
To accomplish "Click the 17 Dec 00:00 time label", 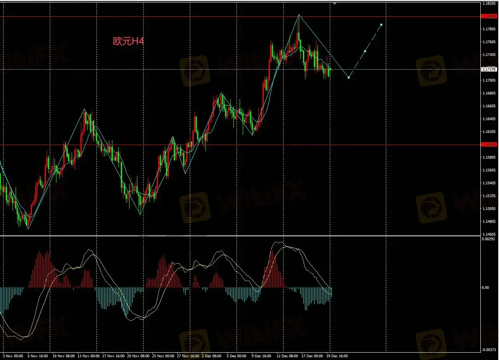I will tap(312, 356).
